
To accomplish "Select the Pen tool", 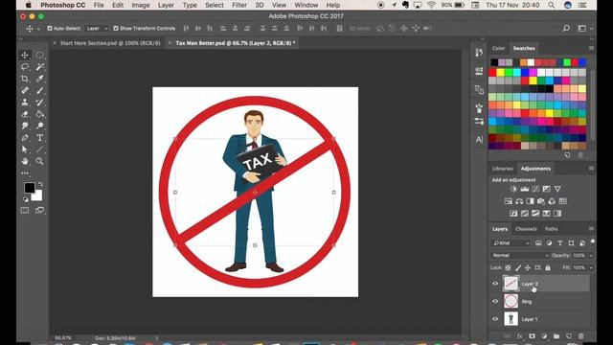I will pyautogui.click(x=25, y=138).
